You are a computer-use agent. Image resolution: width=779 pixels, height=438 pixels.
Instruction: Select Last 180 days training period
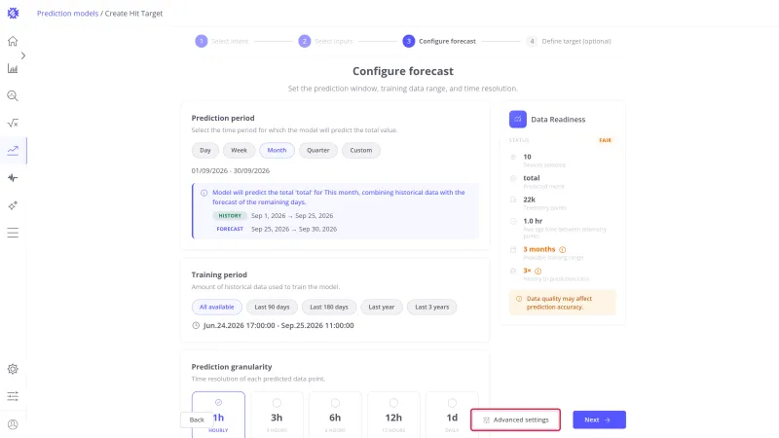click(329, 308)
